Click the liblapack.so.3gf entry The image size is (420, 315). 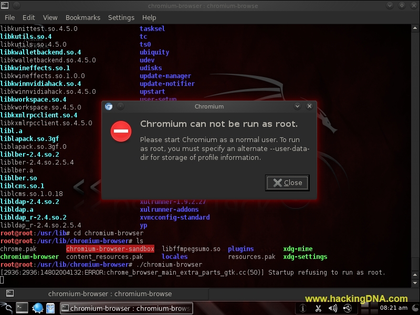pos(29,139)
